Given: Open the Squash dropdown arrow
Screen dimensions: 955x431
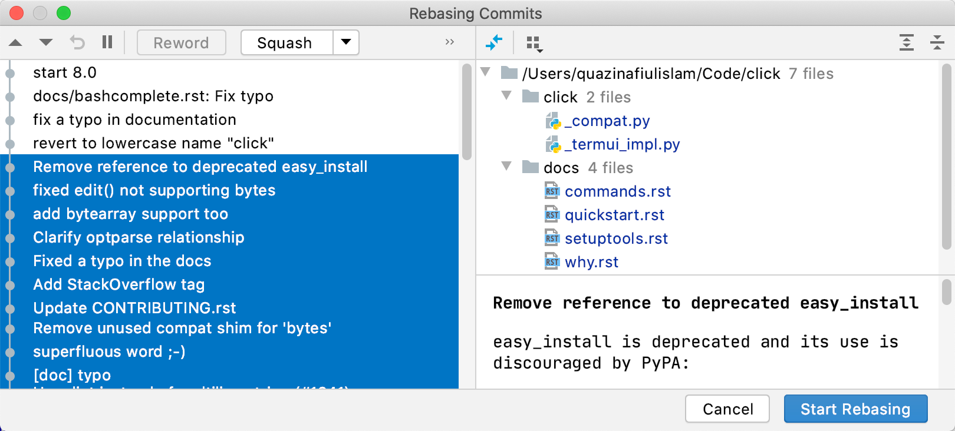Looking at the screenshot, I should click(346, 42).
